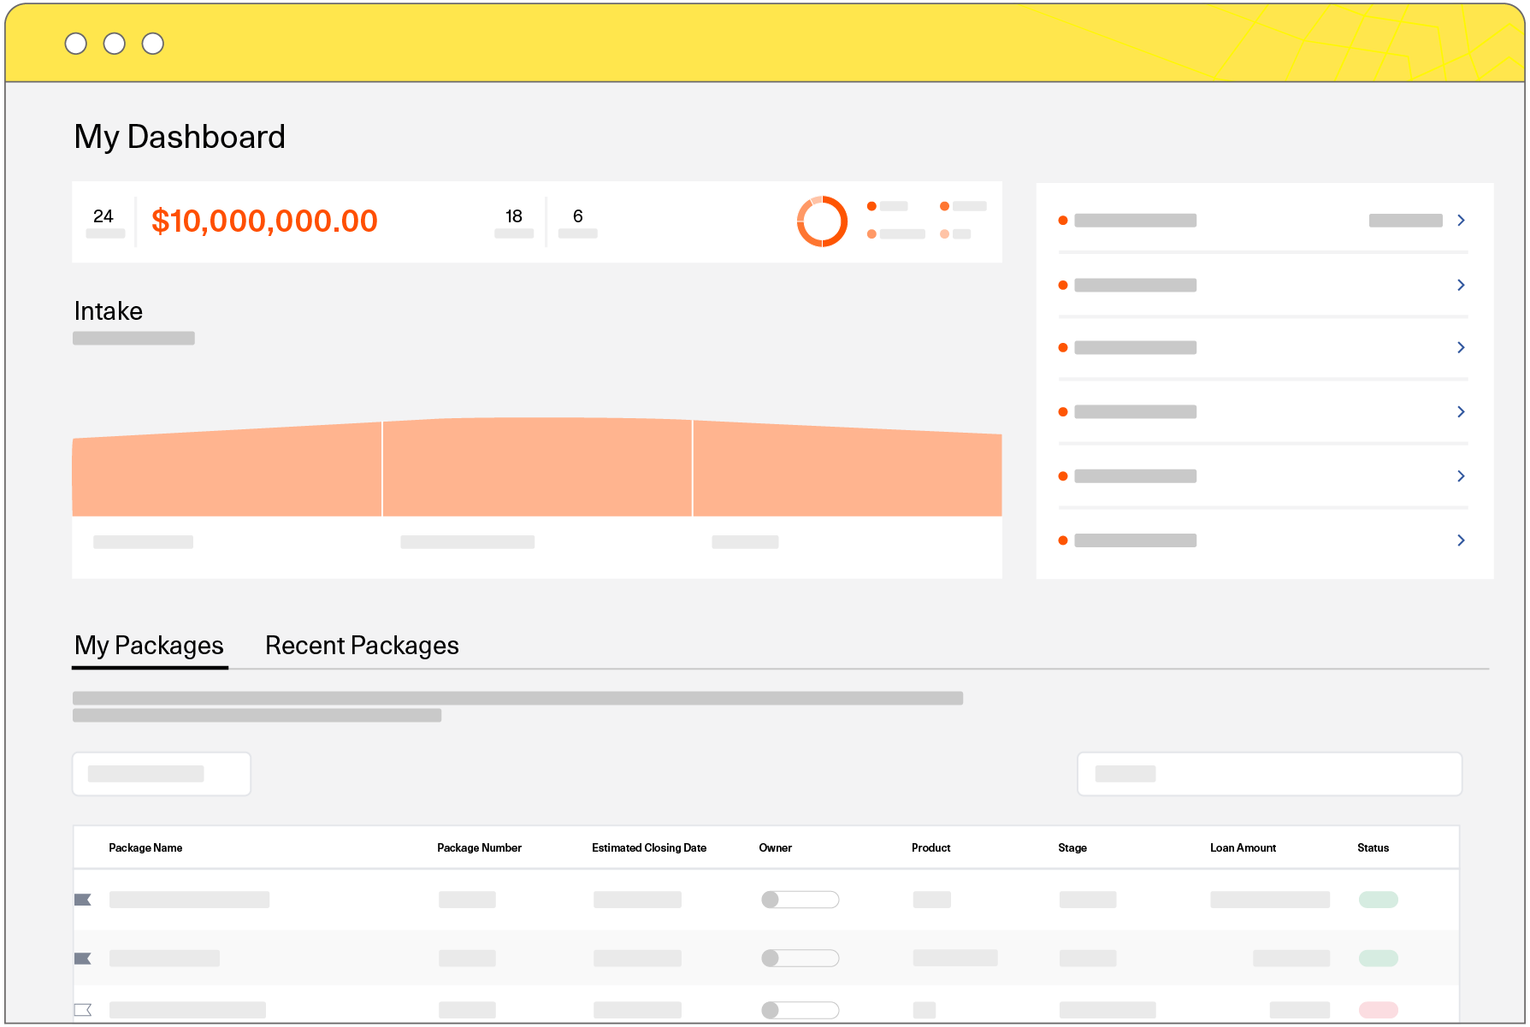Sort by the Loan Amount column header

[1243, 848]
